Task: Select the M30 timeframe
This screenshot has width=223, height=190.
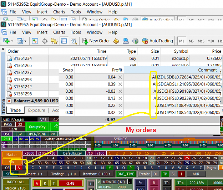Action: pos(211,41)
